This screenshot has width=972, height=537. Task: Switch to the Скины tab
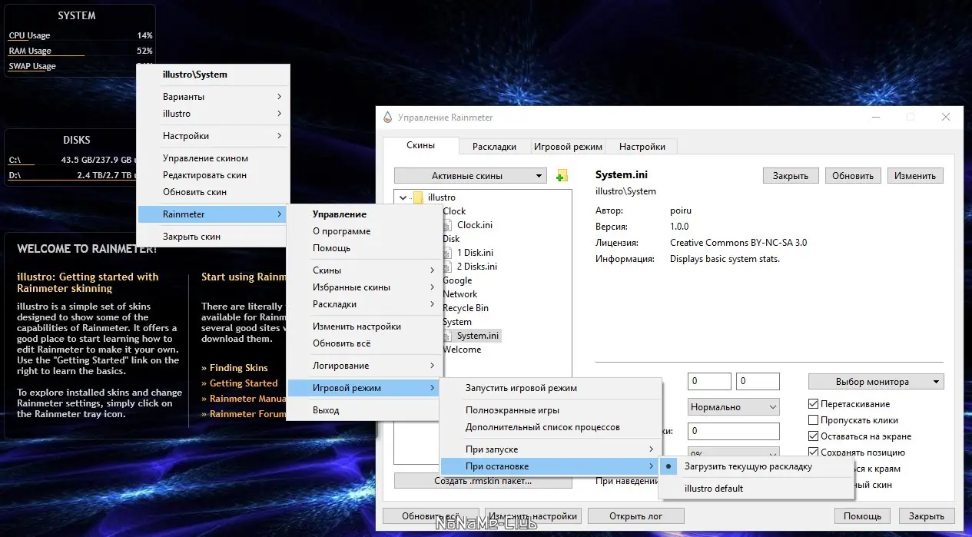(x=420, y=145)
